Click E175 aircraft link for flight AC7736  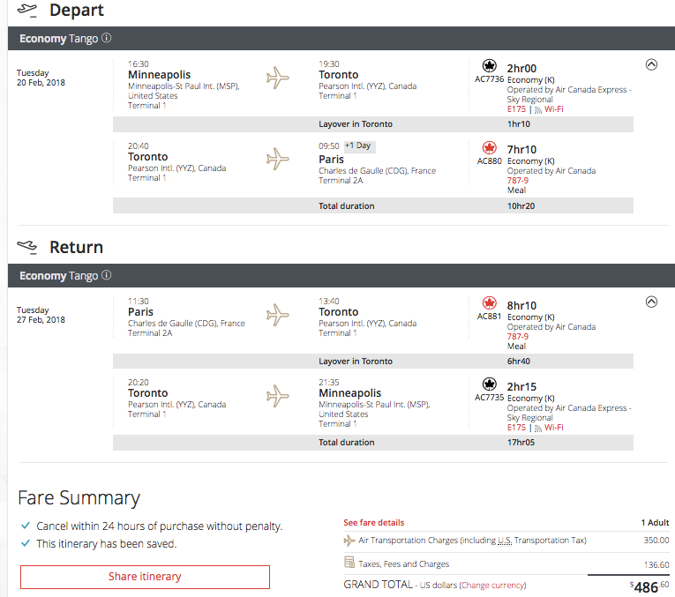516,109
